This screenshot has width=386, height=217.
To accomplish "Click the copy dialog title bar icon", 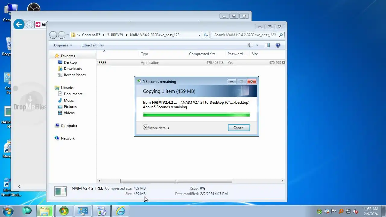I will point(139,81).
